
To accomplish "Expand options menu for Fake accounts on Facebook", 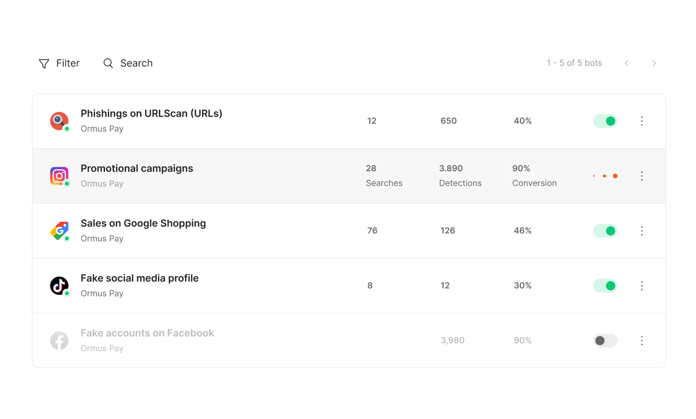I will point(642,341).
